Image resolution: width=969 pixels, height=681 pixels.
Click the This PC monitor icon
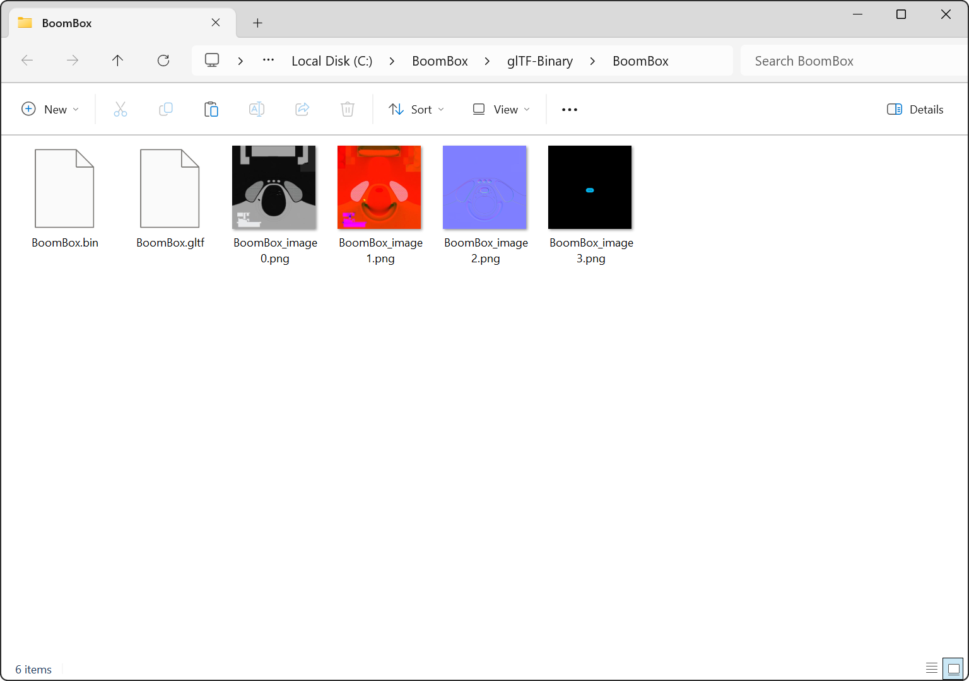(x=212, y=61)
